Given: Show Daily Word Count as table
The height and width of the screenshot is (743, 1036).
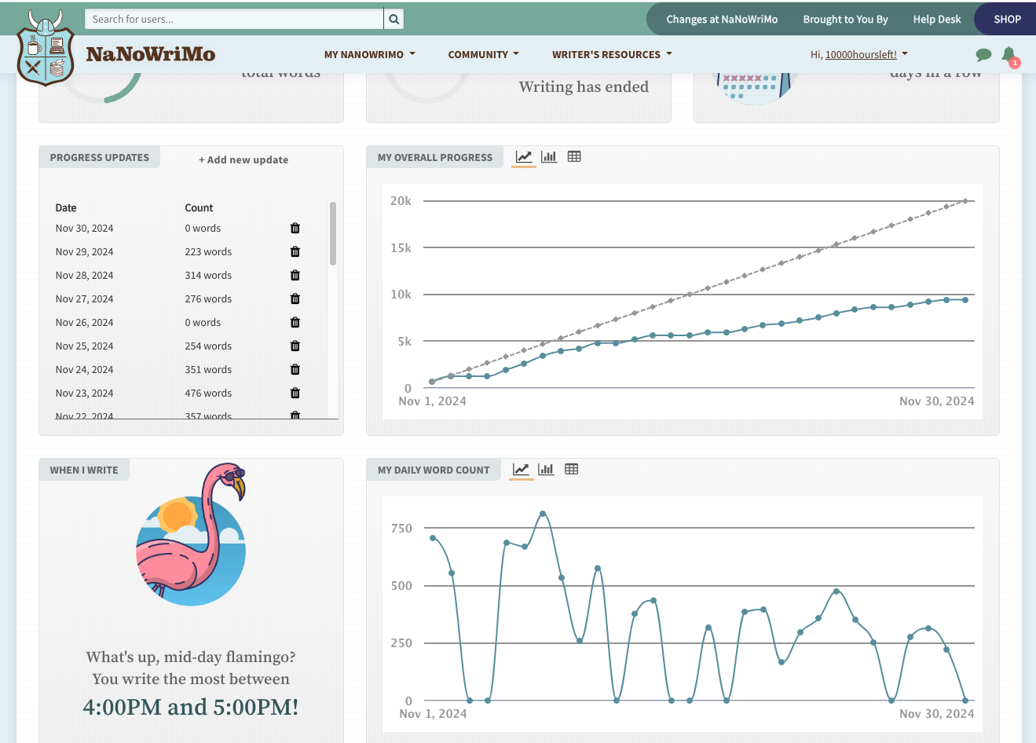Looking at the screenshot, I should [x=572, y=470].
